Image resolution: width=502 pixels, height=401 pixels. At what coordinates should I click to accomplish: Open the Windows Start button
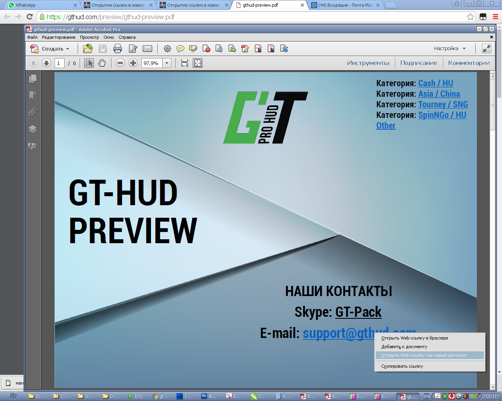tap(13, 396)
